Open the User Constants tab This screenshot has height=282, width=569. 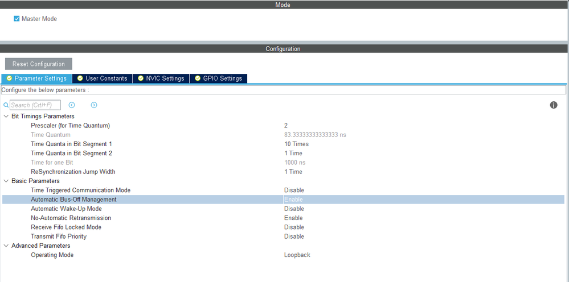(103, 78)
